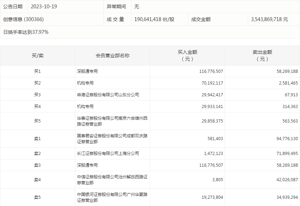Click sell amount 94,776,130
Image resolution: width=300 pixels, height=206 pixels.
click(287, 139)
